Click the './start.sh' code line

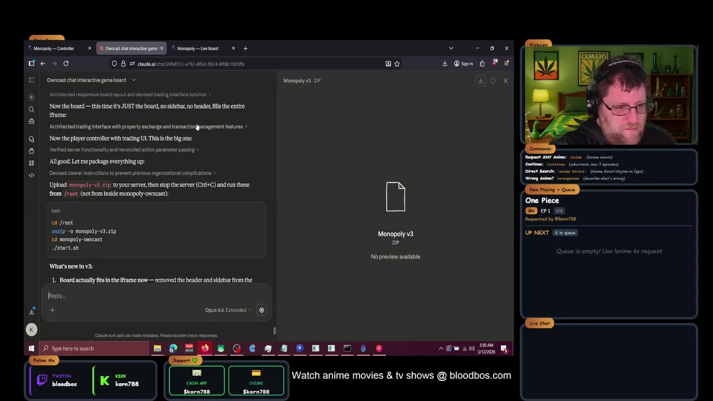click(65, 248)
